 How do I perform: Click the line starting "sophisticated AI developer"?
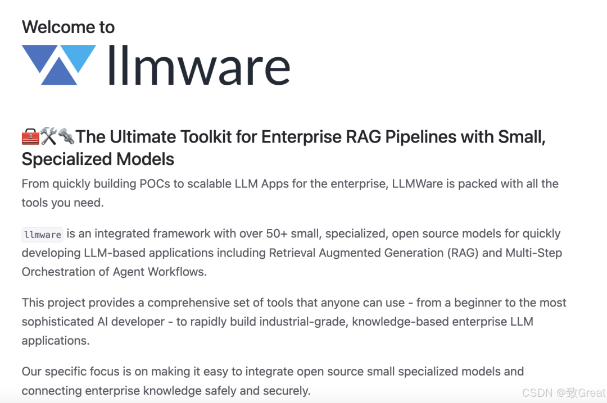pyautogui.click(x=278, y=322)
